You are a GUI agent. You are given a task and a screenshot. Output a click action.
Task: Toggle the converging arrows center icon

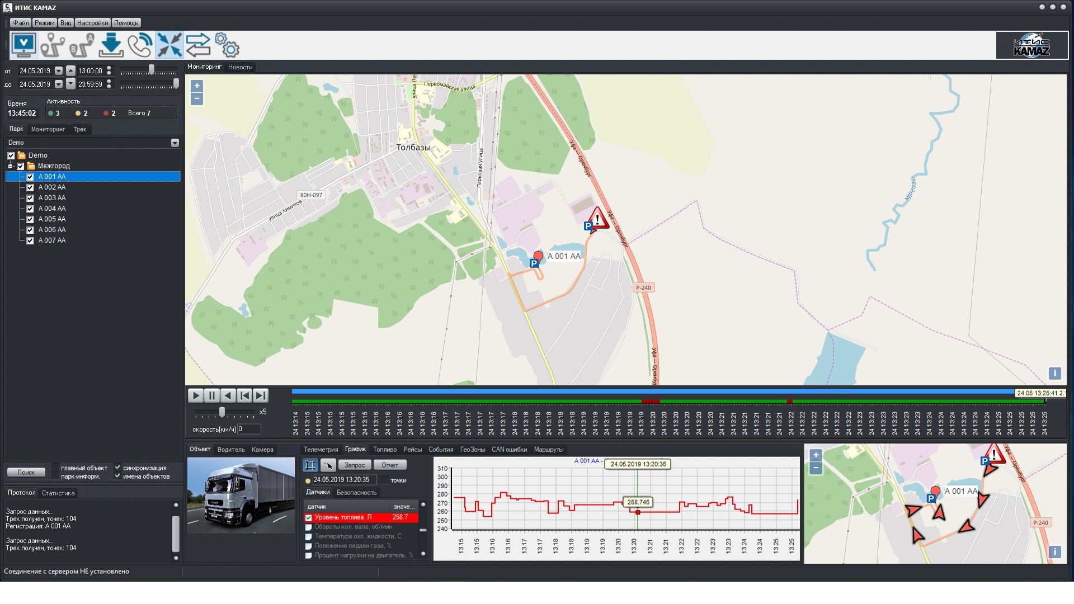click(169, 45)
